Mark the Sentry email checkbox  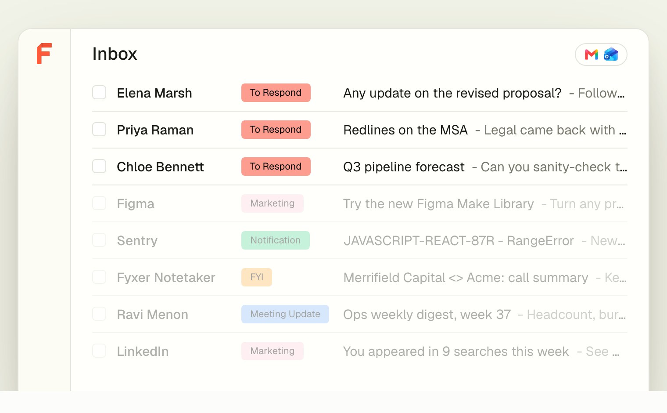coord(99,240)
